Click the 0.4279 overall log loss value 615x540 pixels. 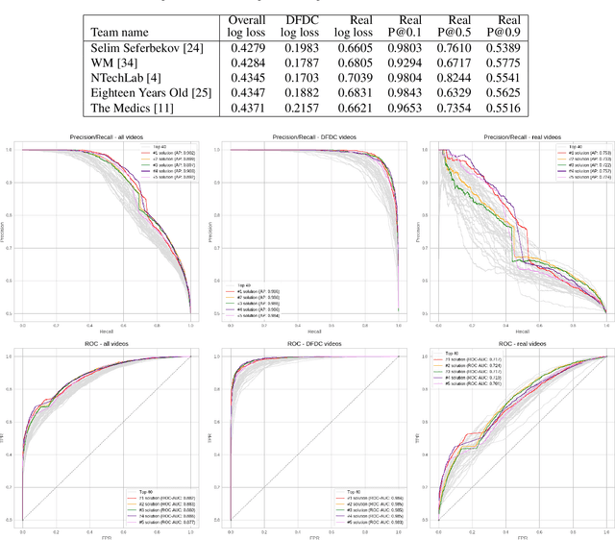(x=248, y=48)
